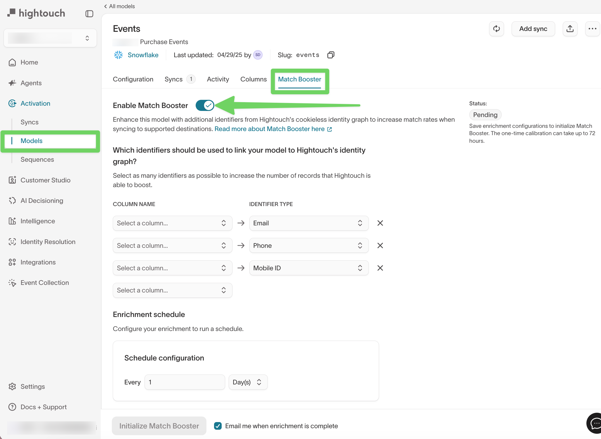Click the refresh icon near Add sync
Screen dimensions: 601x439
click(x=496, y=29)
